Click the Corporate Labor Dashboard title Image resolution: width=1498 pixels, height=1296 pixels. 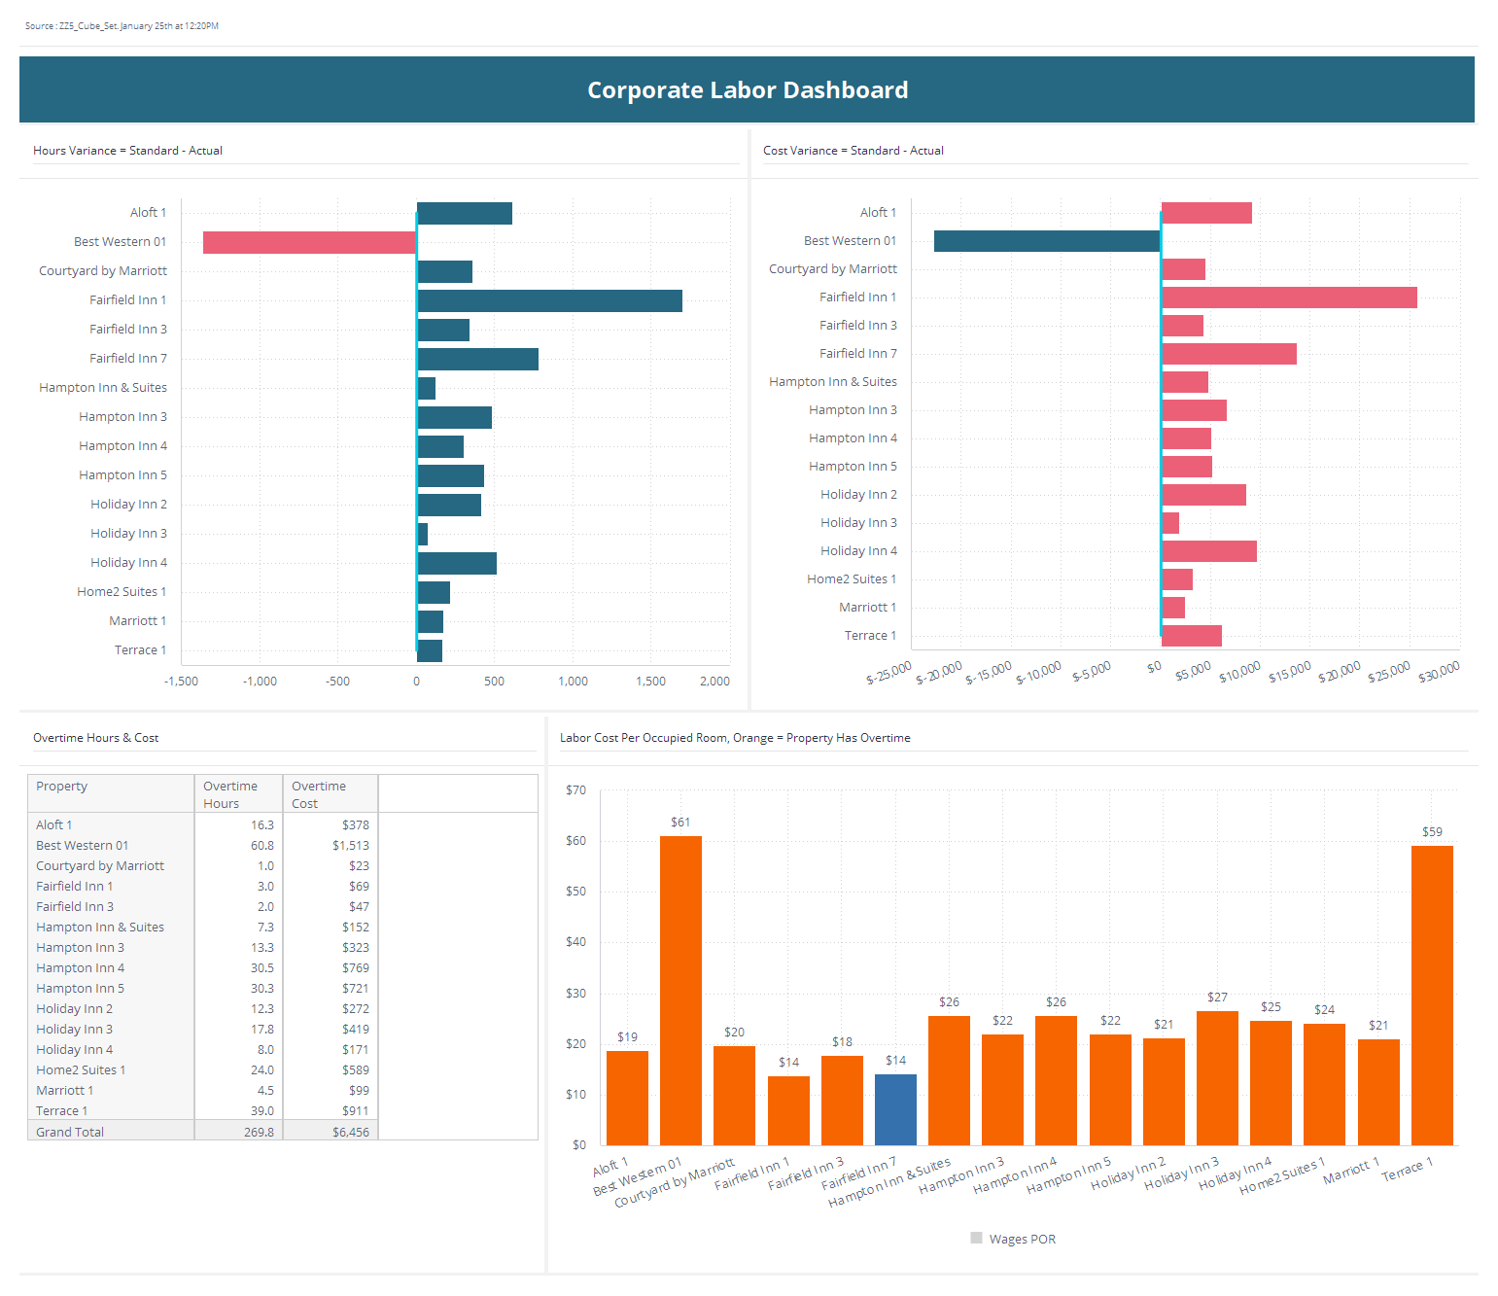[748, 90]
